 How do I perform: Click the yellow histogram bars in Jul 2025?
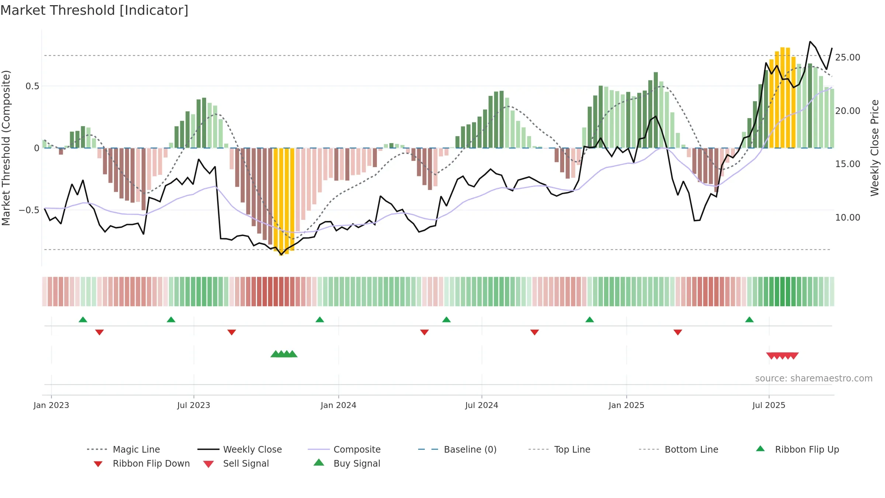[x=782, y=98]
